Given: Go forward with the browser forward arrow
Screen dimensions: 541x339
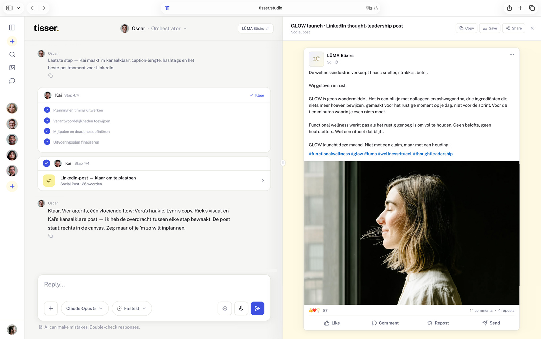Looking at the screenshot, I should pos(44,8).
